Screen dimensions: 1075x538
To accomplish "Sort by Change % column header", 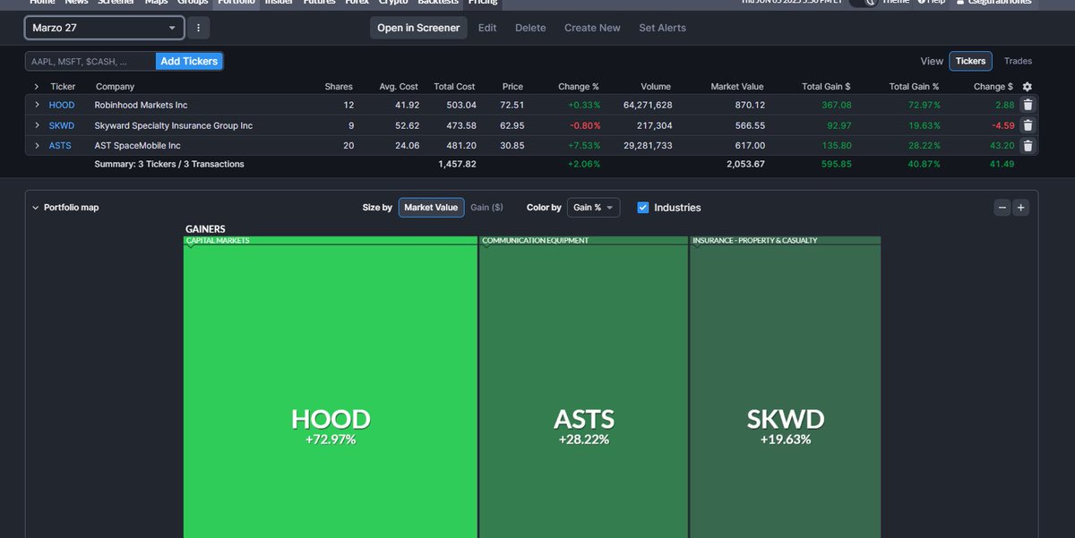I will (x=578, y=87).
